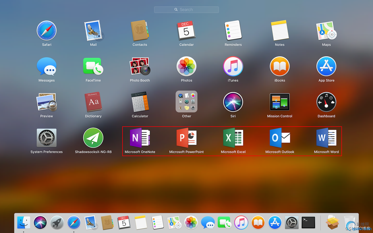373x233 pixels.
Task: Click the installer package box in the Dock
Action: (332, 223)
